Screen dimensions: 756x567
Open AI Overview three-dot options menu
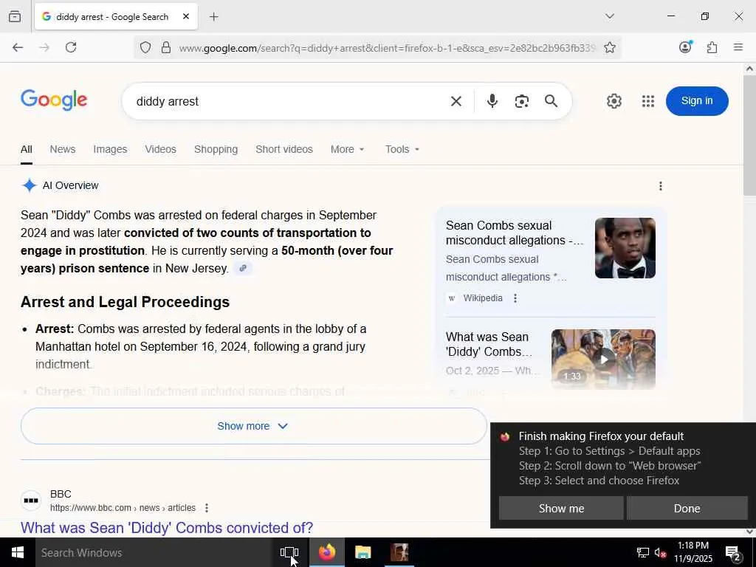pyautogui.click(x=661, y=186)
